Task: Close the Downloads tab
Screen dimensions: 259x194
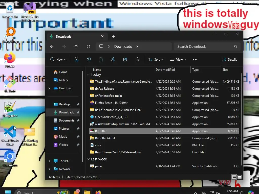Action: pos(102,36)
